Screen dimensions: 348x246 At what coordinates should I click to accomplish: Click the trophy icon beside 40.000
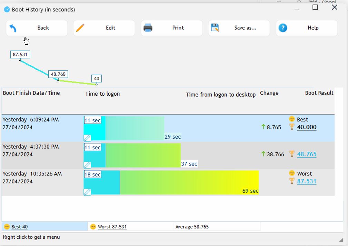coord(292,127)
